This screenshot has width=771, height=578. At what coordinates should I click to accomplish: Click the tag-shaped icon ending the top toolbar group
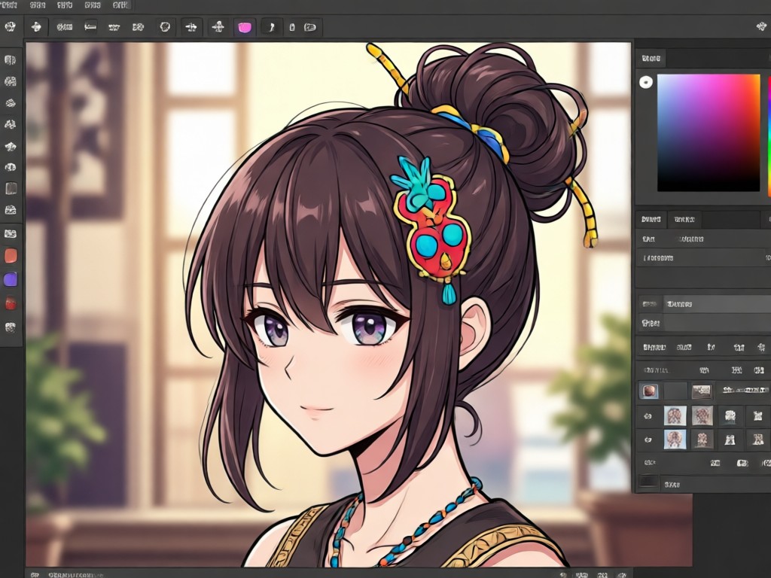click(x=309, y=28)
